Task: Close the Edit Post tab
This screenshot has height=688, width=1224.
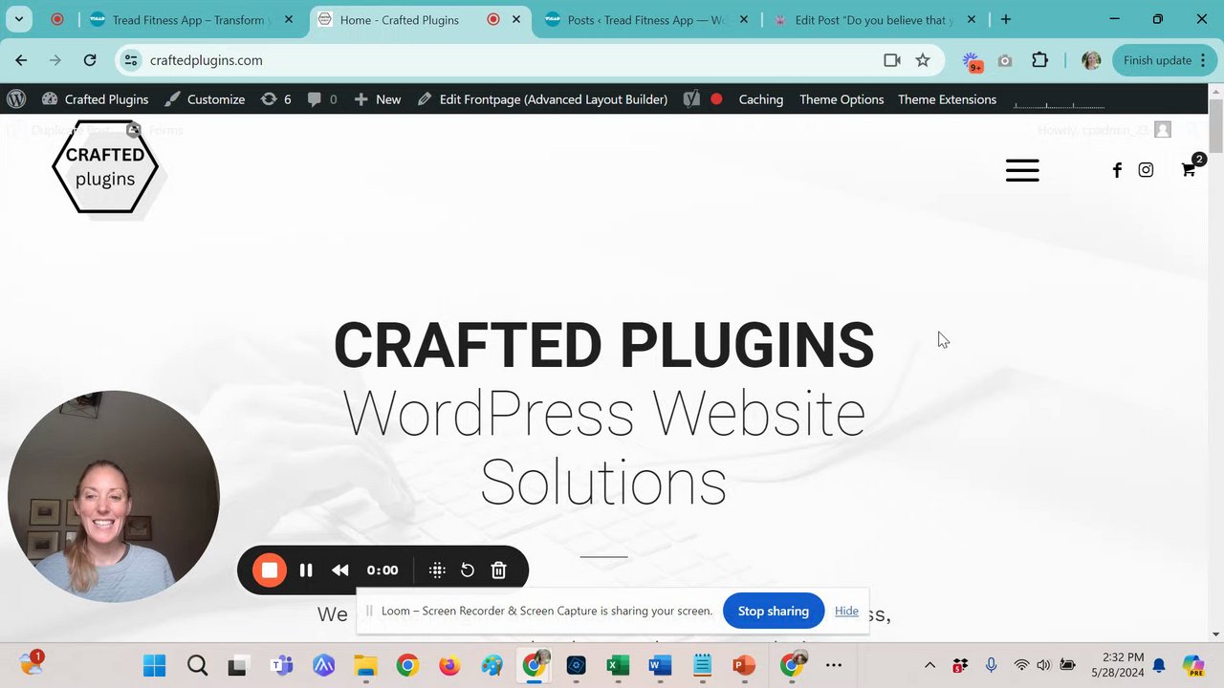Action: (971, 19)
